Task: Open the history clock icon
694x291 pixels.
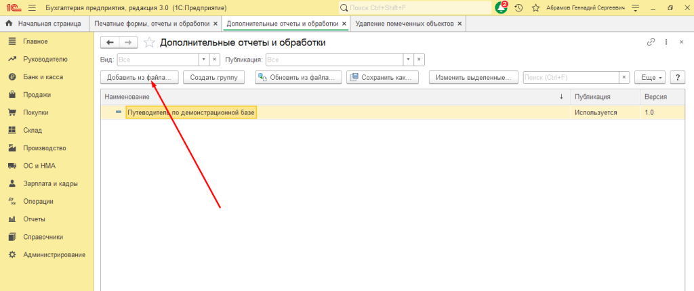Action: [518, 7]
